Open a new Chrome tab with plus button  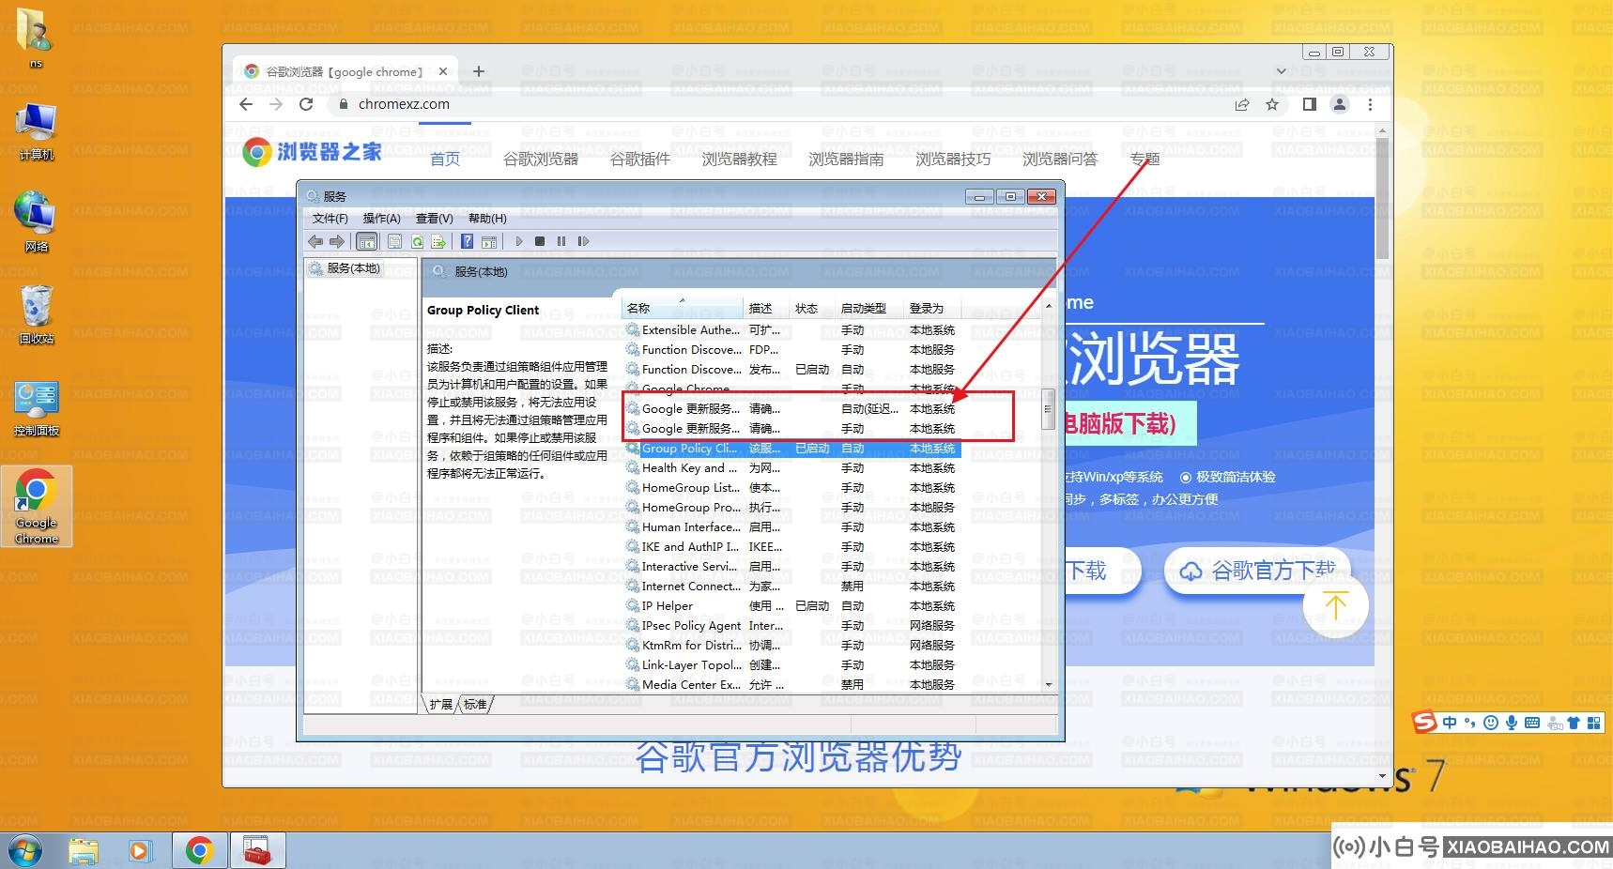coord(479,71)
